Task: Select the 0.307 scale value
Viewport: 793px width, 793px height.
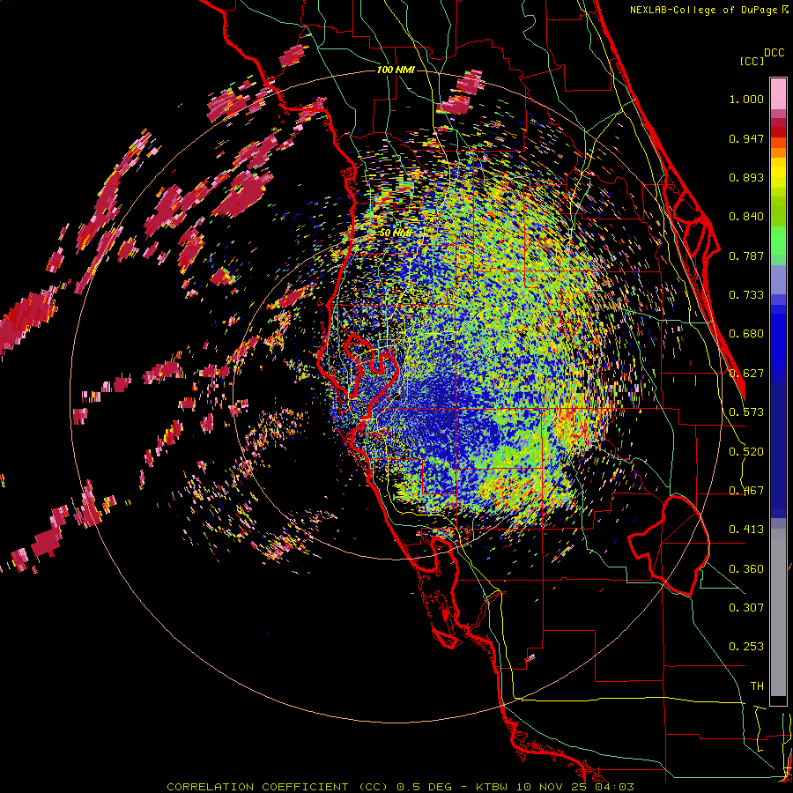Action: 746,608
